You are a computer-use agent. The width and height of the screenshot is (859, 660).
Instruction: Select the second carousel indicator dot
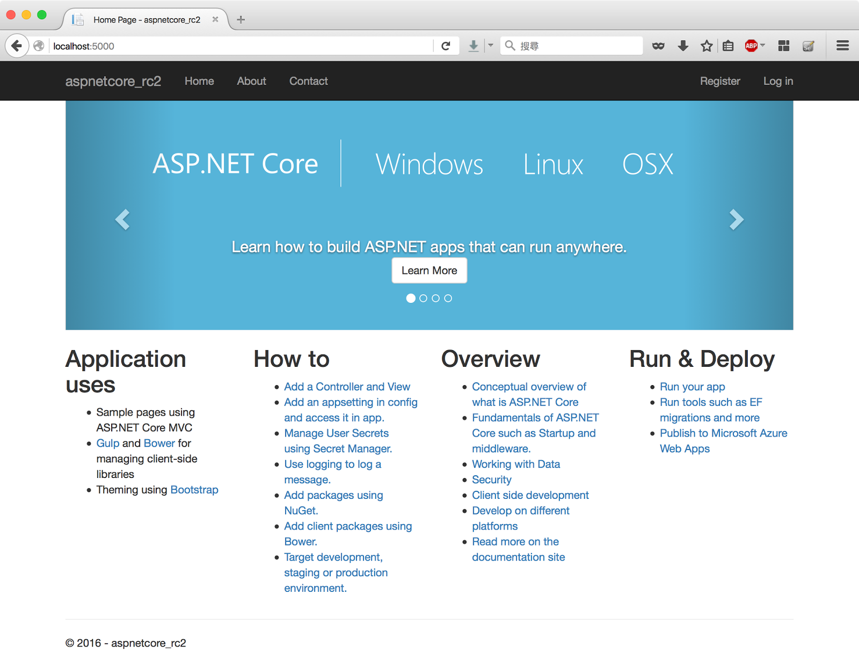[423, 298]
